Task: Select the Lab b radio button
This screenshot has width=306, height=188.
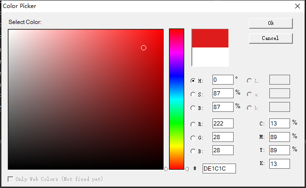Action: (x=250, y=108)
